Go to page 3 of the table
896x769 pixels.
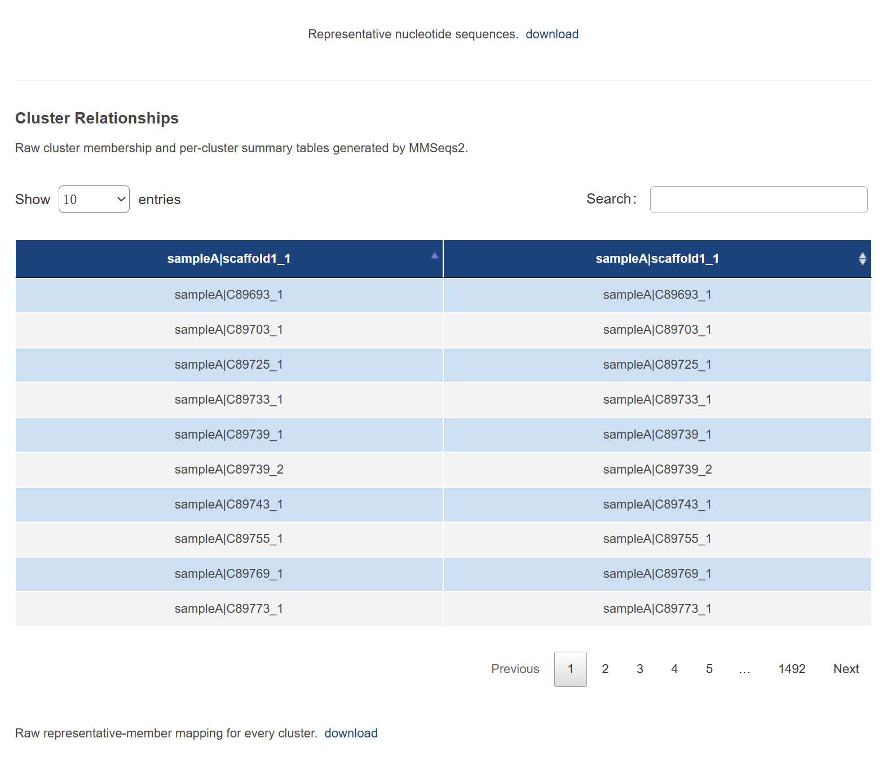[x=640, y=669]
